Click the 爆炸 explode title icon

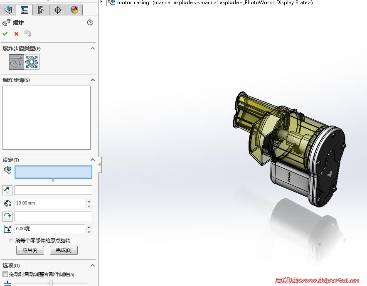click(6, 22)
